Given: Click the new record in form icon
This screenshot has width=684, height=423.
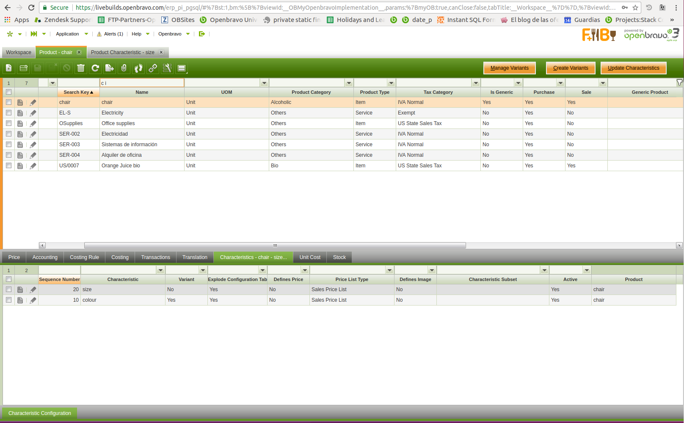Looking at the screenshot, I should tap(9, 68).
